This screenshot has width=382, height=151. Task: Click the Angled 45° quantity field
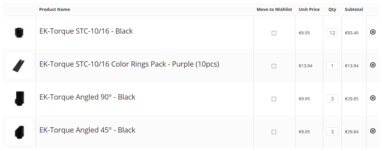tap(332, 132)
